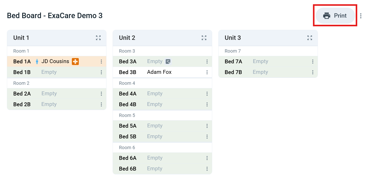The width and height of the screenshot is (371, 180).
Task: Expand Unit 3 to full view
Action: (x=310, y=38)
